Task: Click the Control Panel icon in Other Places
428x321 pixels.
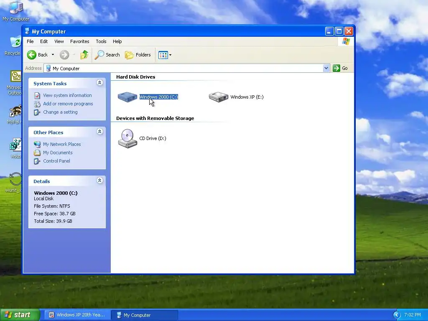Action: 37,161
